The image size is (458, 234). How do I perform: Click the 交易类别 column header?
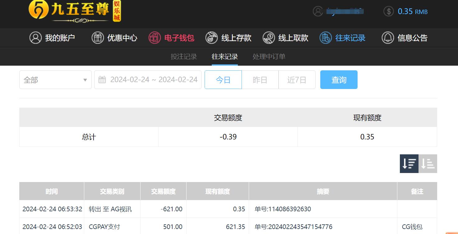pos(112,191)
